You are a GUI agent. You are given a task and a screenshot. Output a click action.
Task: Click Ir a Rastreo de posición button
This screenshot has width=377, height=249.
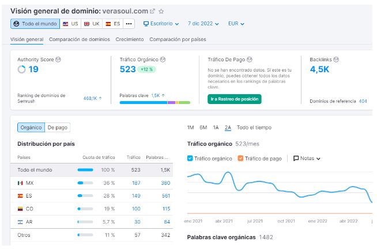[x=235, y=99]
